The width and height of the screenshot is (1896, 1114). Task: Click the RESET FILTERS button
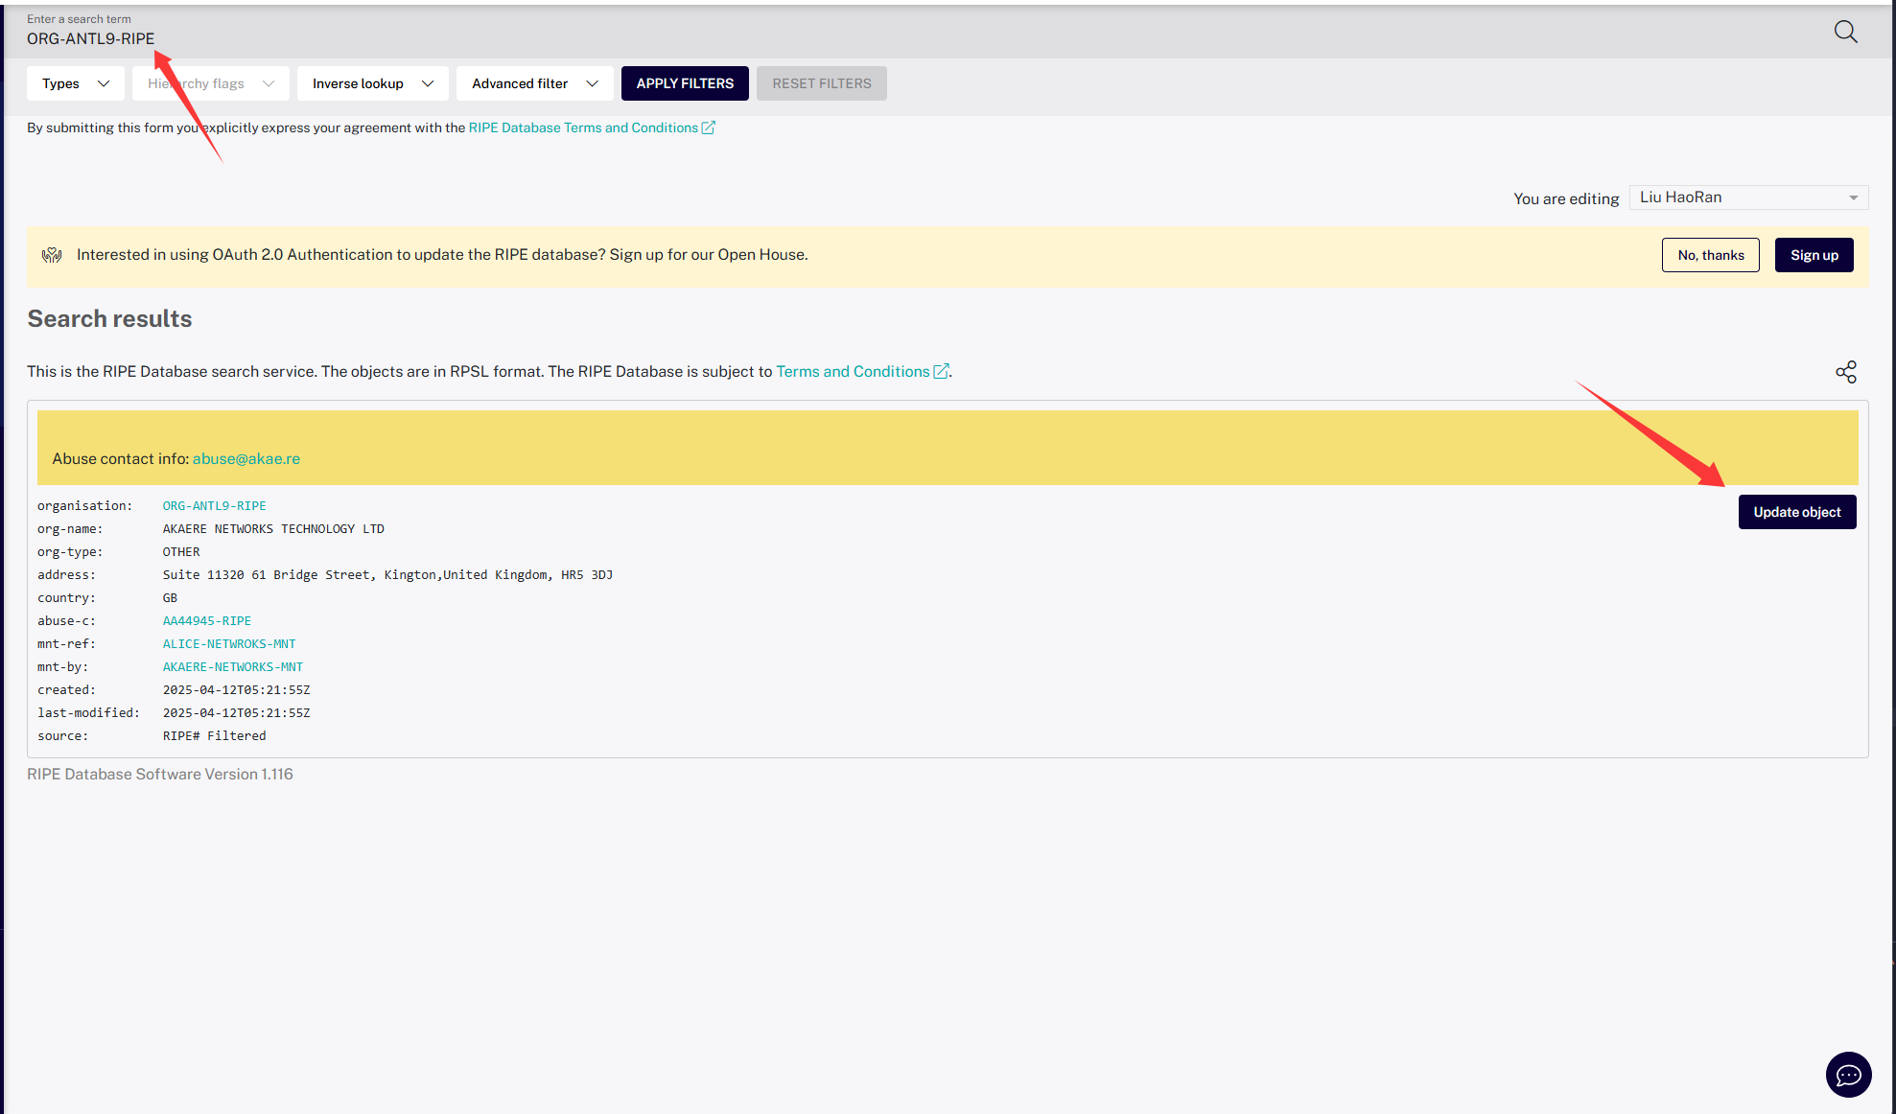822,83
